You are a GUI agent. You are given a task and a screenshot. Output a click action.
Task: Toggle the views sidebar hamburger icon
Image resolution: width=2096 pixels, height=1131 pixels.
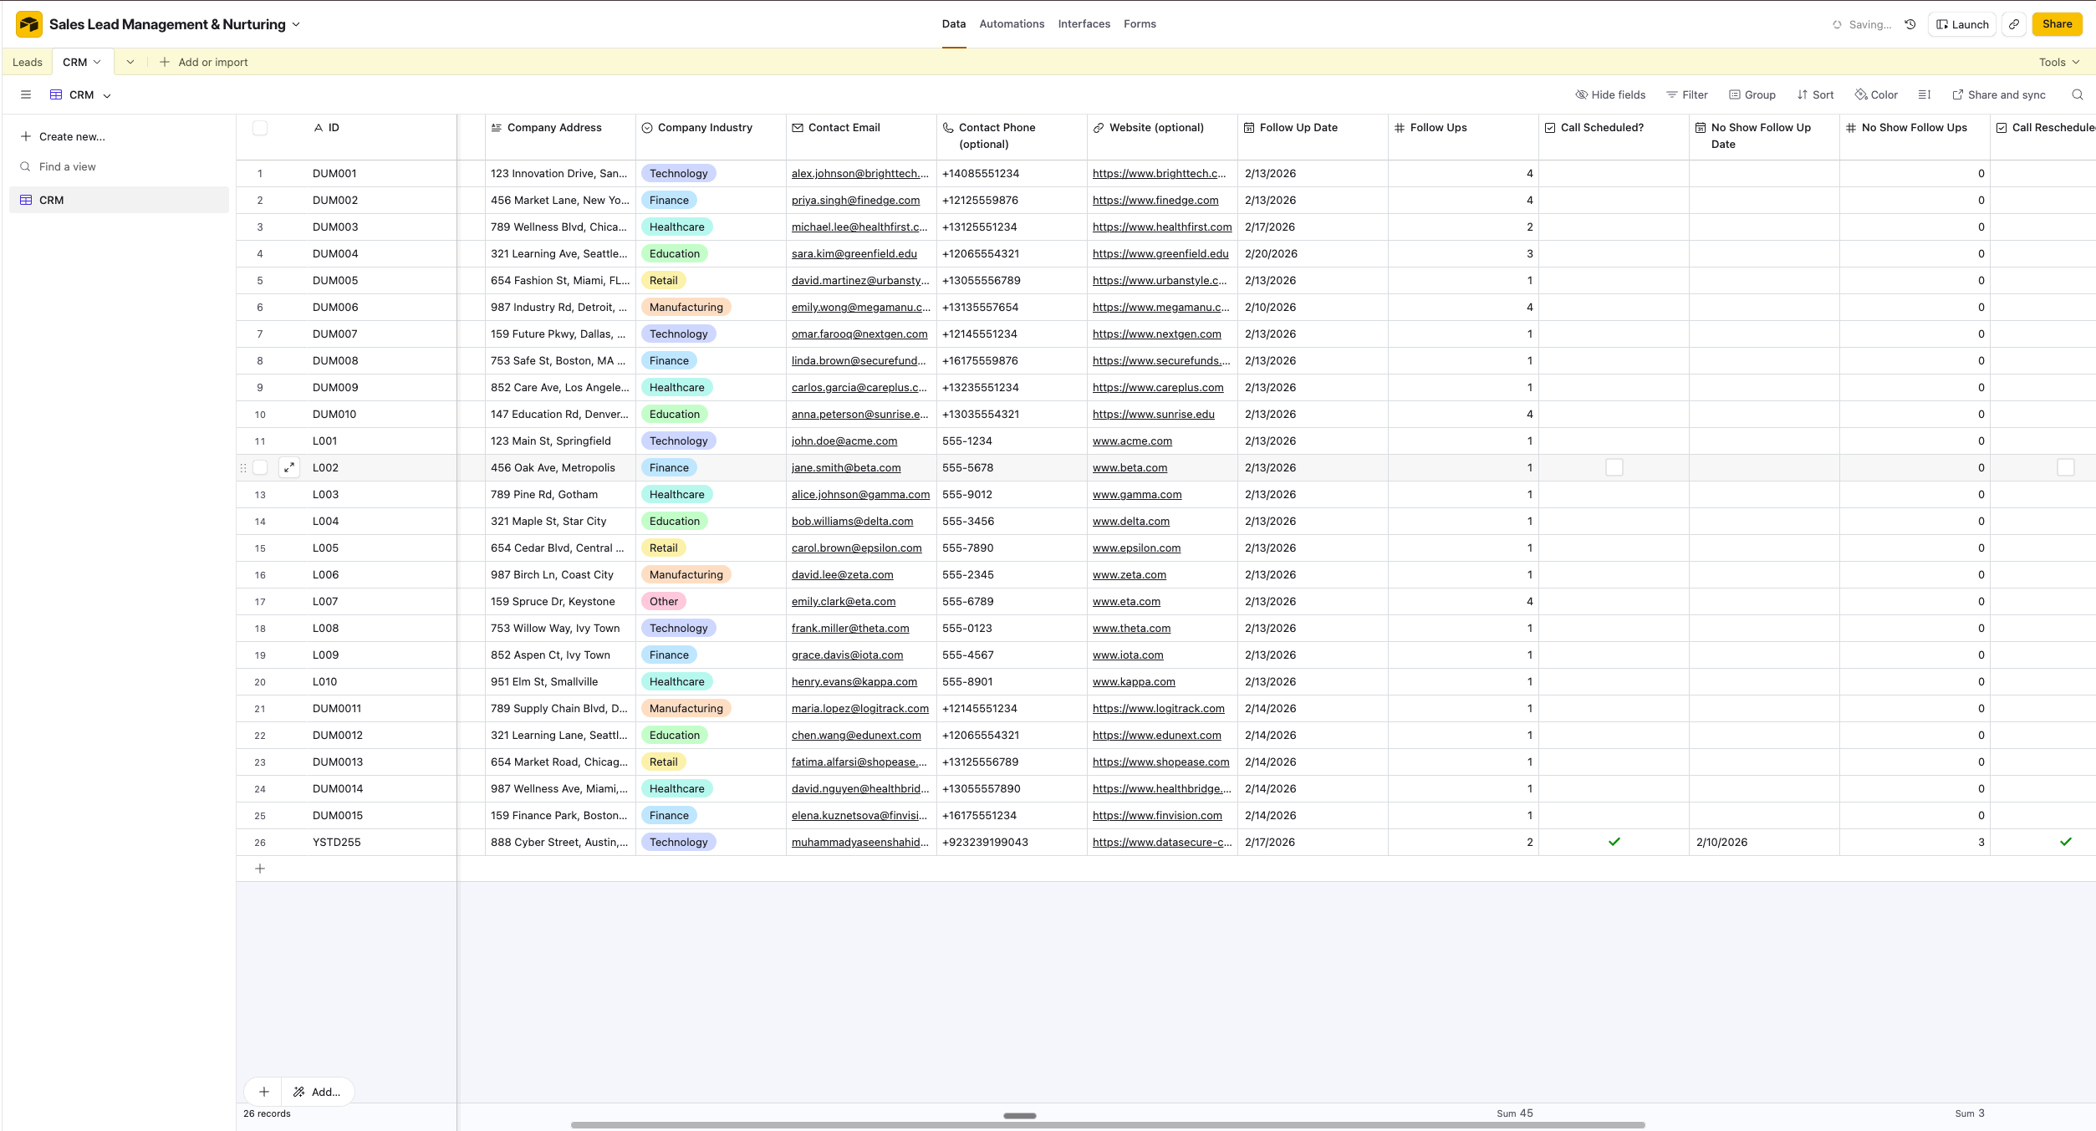26,94
